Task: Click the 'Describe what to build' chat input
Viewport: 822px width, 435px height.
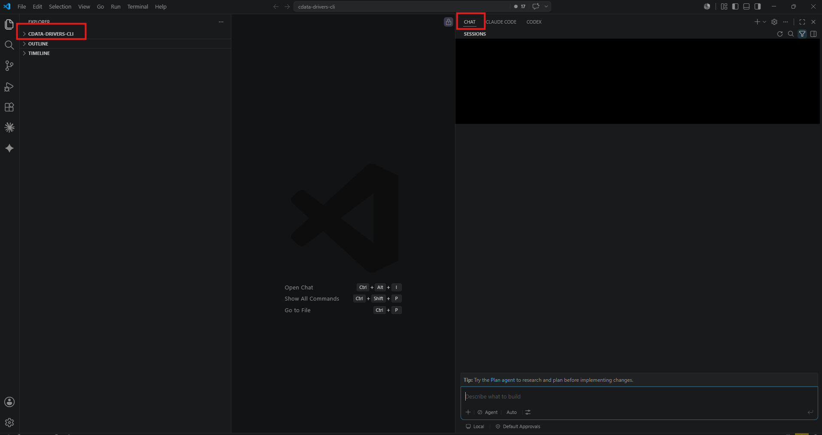Action: coord(639,396)
